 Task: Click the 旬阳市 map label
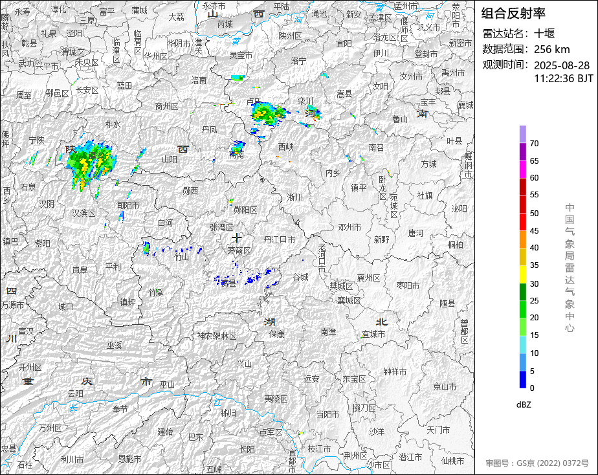pyautogui.click(x=128, y=205)
